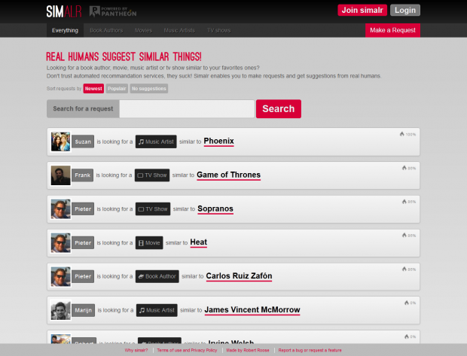Click flame icon in Heat row
This screenshot has width=467, height=356.
[x=404, y=235]
